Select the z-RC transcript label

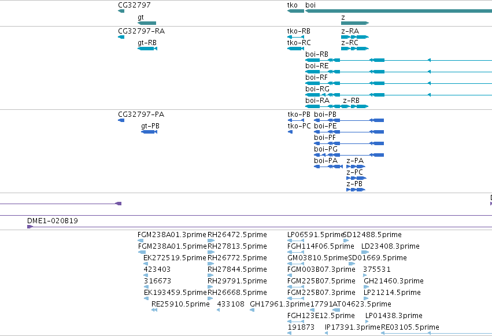[350, 43]
